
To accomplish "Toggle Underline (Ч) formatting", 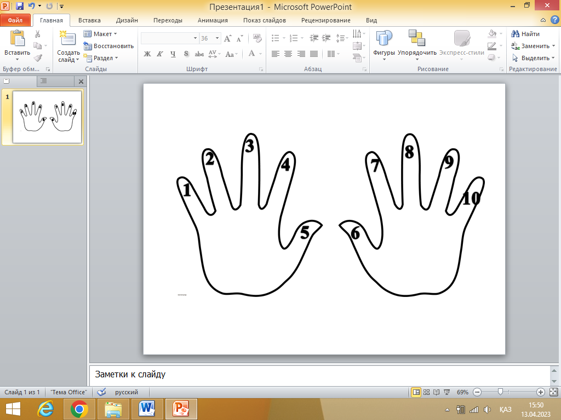I will pyautogui.click(x=173, y=54).
